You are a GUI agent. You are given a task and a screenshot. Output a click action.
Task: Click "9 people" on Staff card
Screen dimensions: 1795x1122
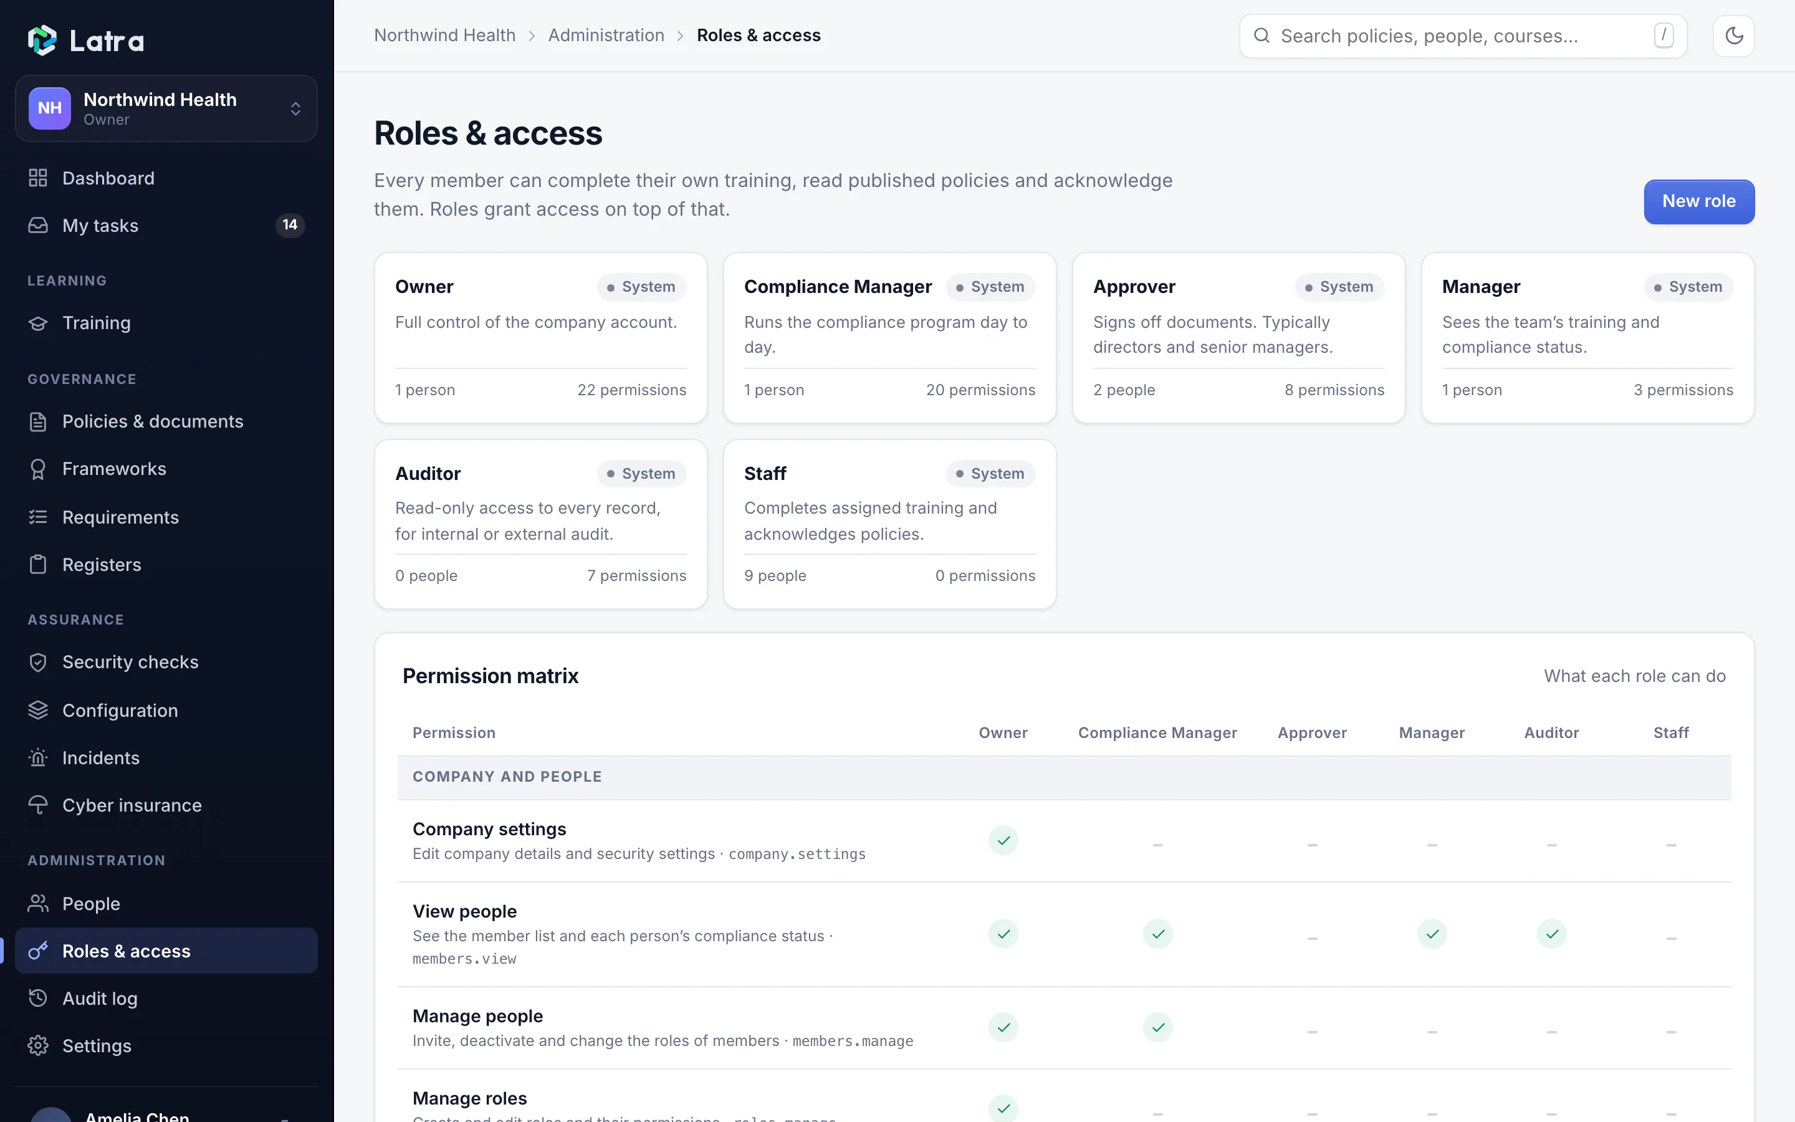[x=774, y=575]
